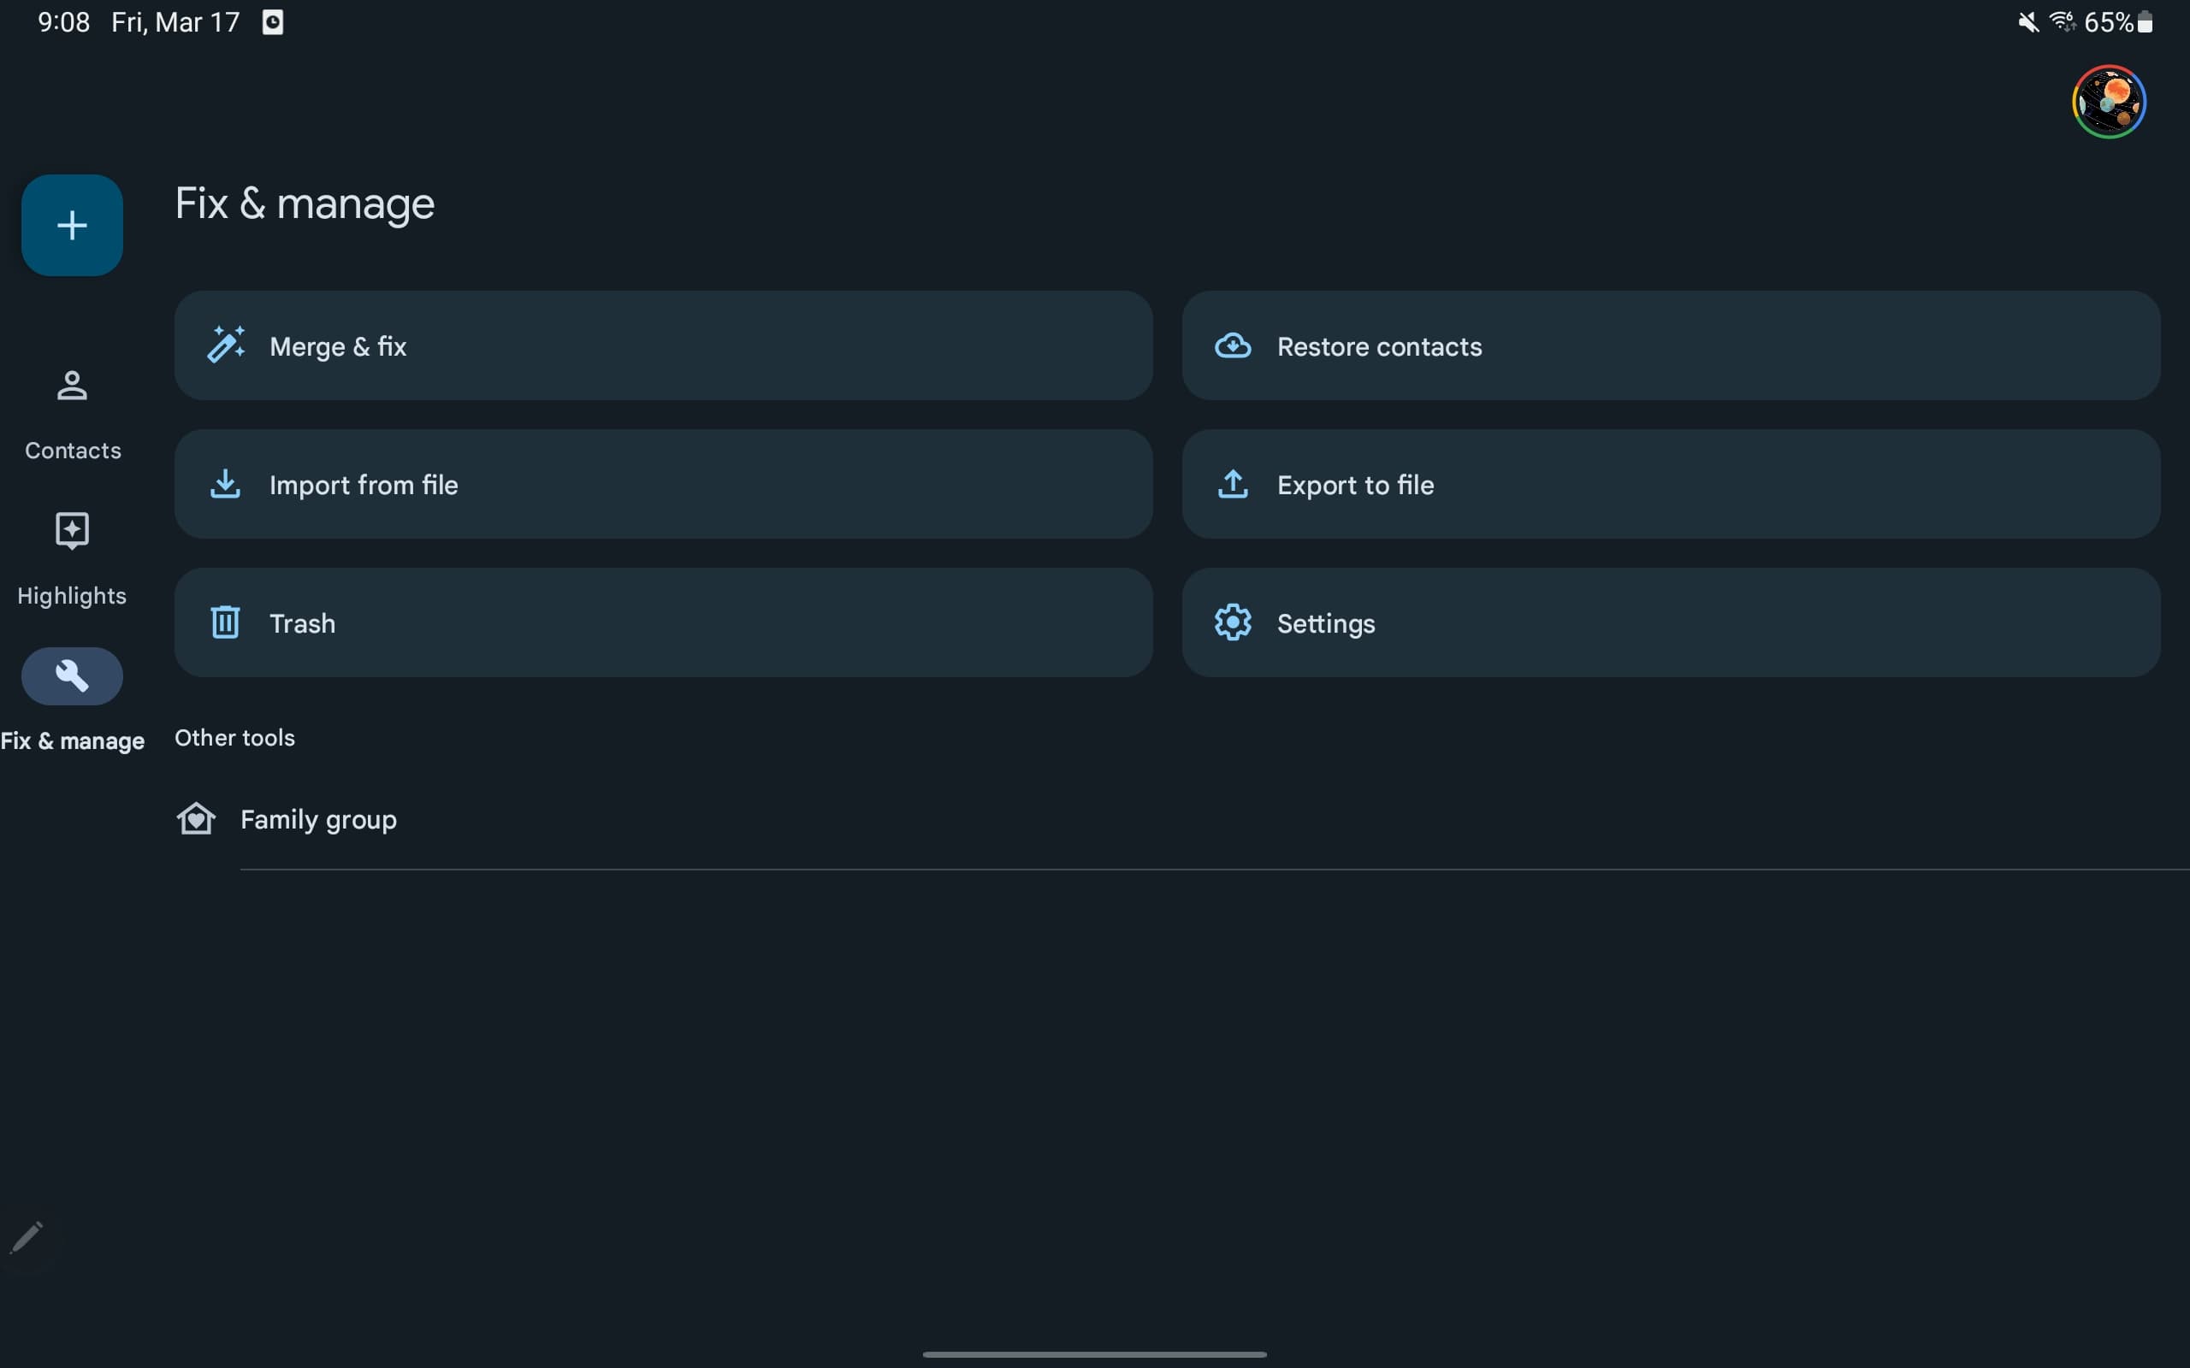Click the cloud restore icon

point(1233,345)
